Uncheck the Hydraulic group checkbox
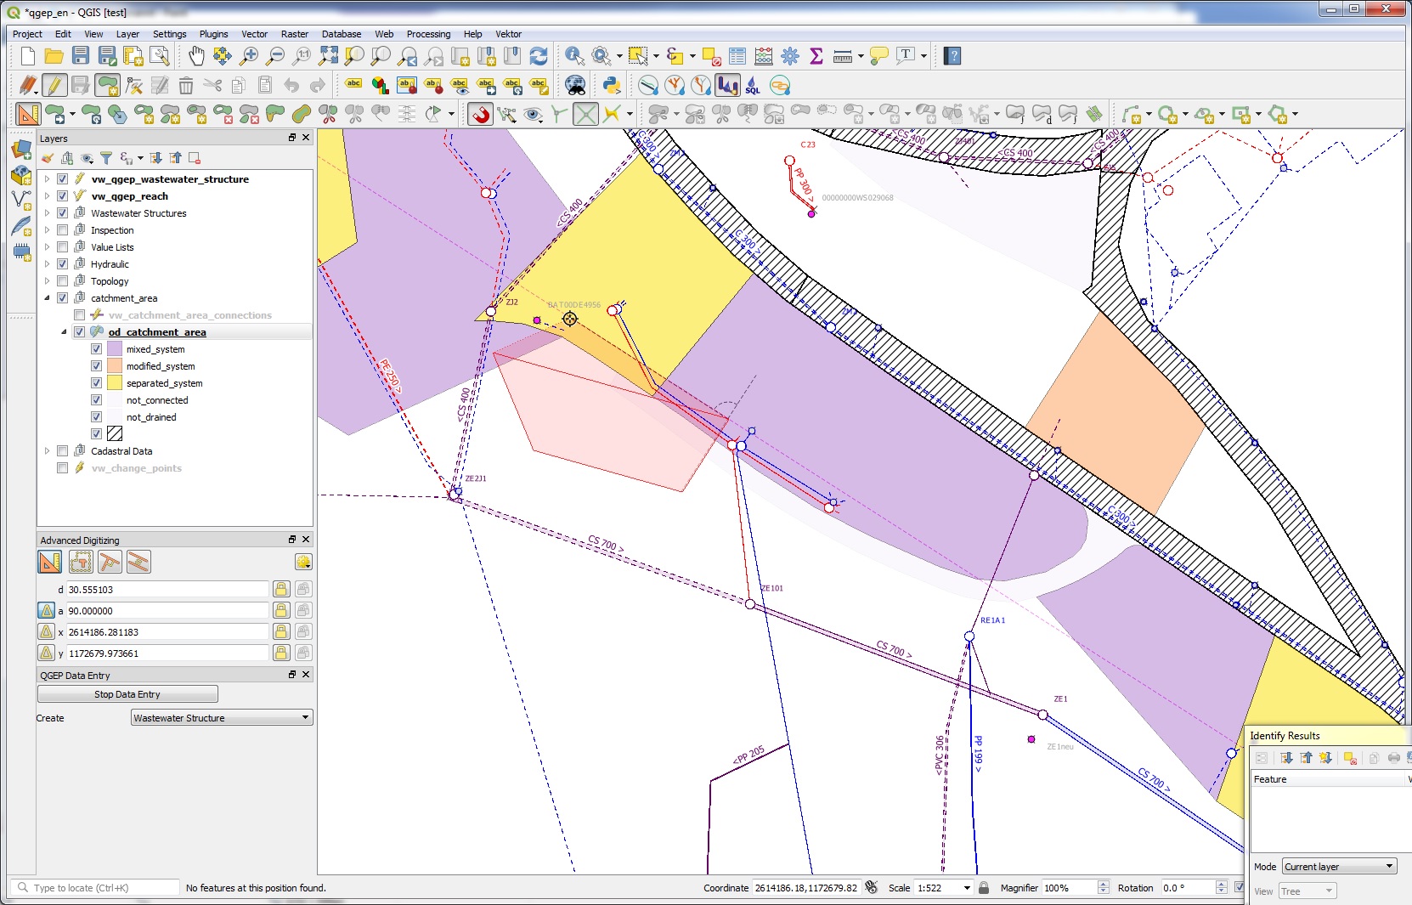This screenshot has height=905, width=1412. pos(62,264)
